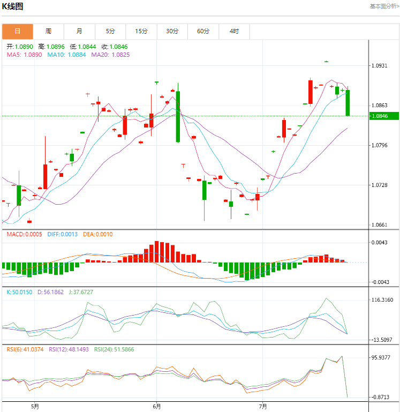Click the MA5: 1.0890 legend

point(24,55)
